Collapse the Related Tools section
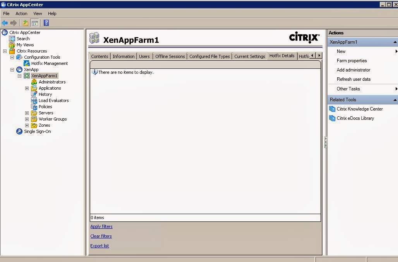 [x=395, y=100]
